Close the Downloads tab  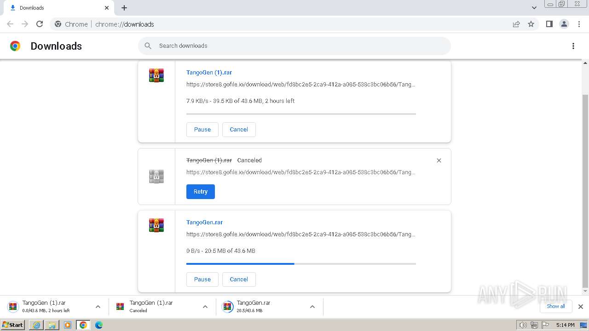[107, 8]
